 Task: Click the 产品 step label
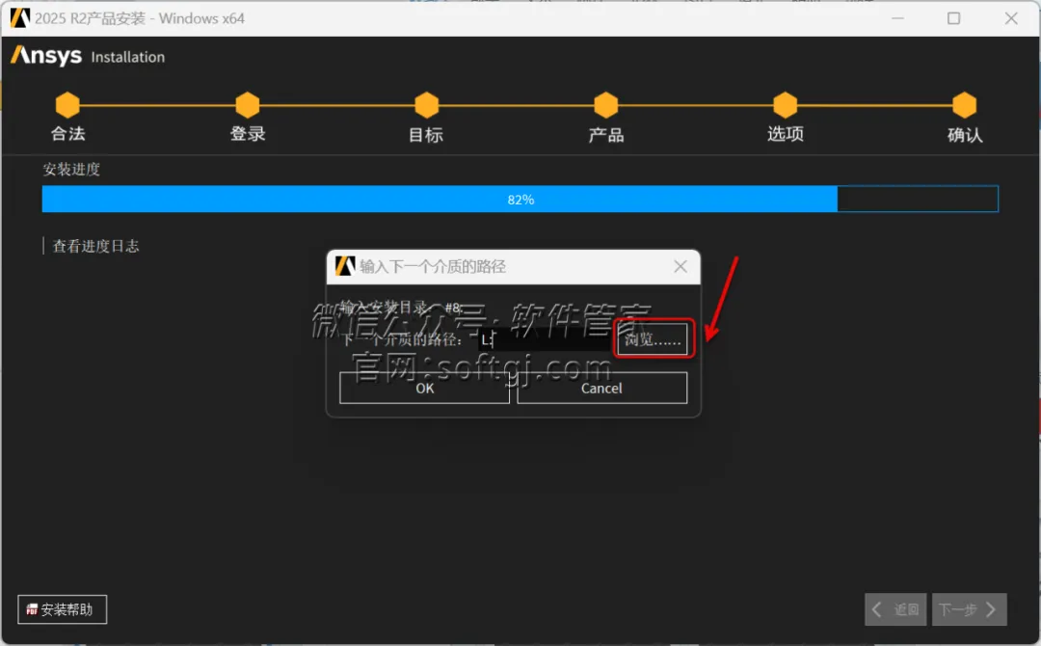[606, 135]
